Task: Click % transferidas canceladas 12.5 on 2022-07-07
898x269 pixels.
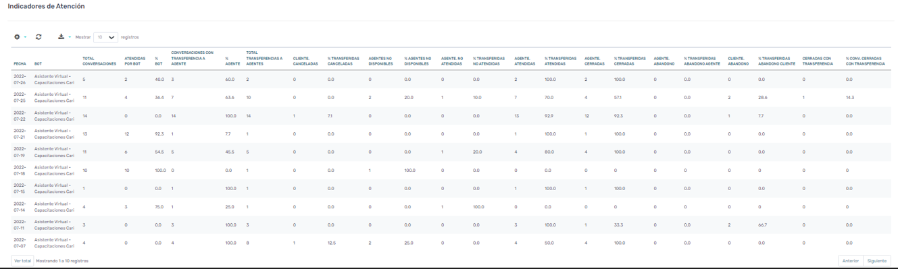Action: (x=331, y=243)
